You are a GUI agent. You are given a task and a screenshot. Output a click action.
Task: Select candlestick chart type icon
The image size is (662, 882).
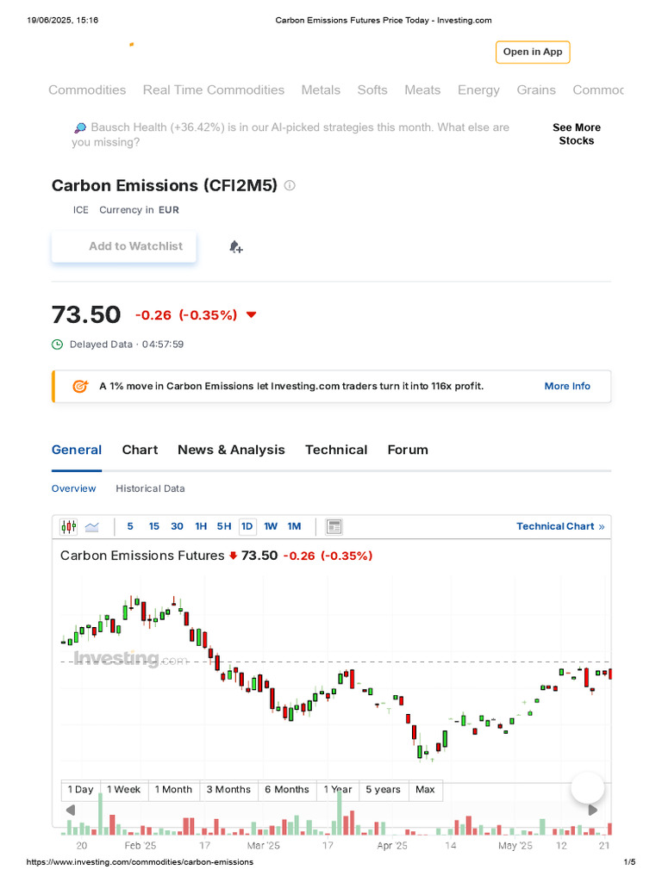click(69, 526)
